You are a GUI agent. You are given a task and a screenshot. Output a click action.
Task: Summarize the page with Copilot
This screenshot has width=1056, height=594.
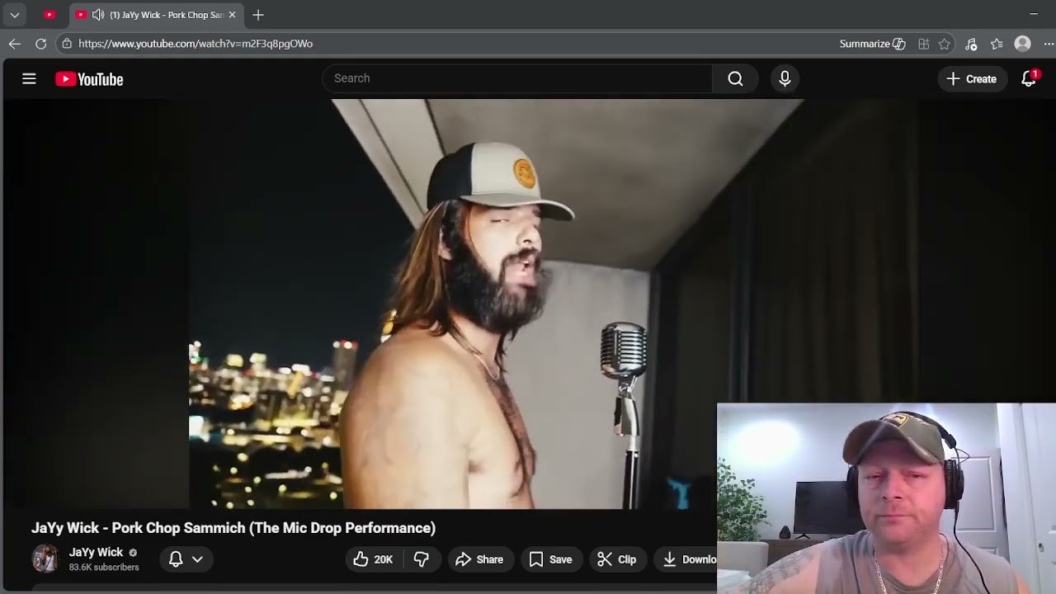pos(872,44)
